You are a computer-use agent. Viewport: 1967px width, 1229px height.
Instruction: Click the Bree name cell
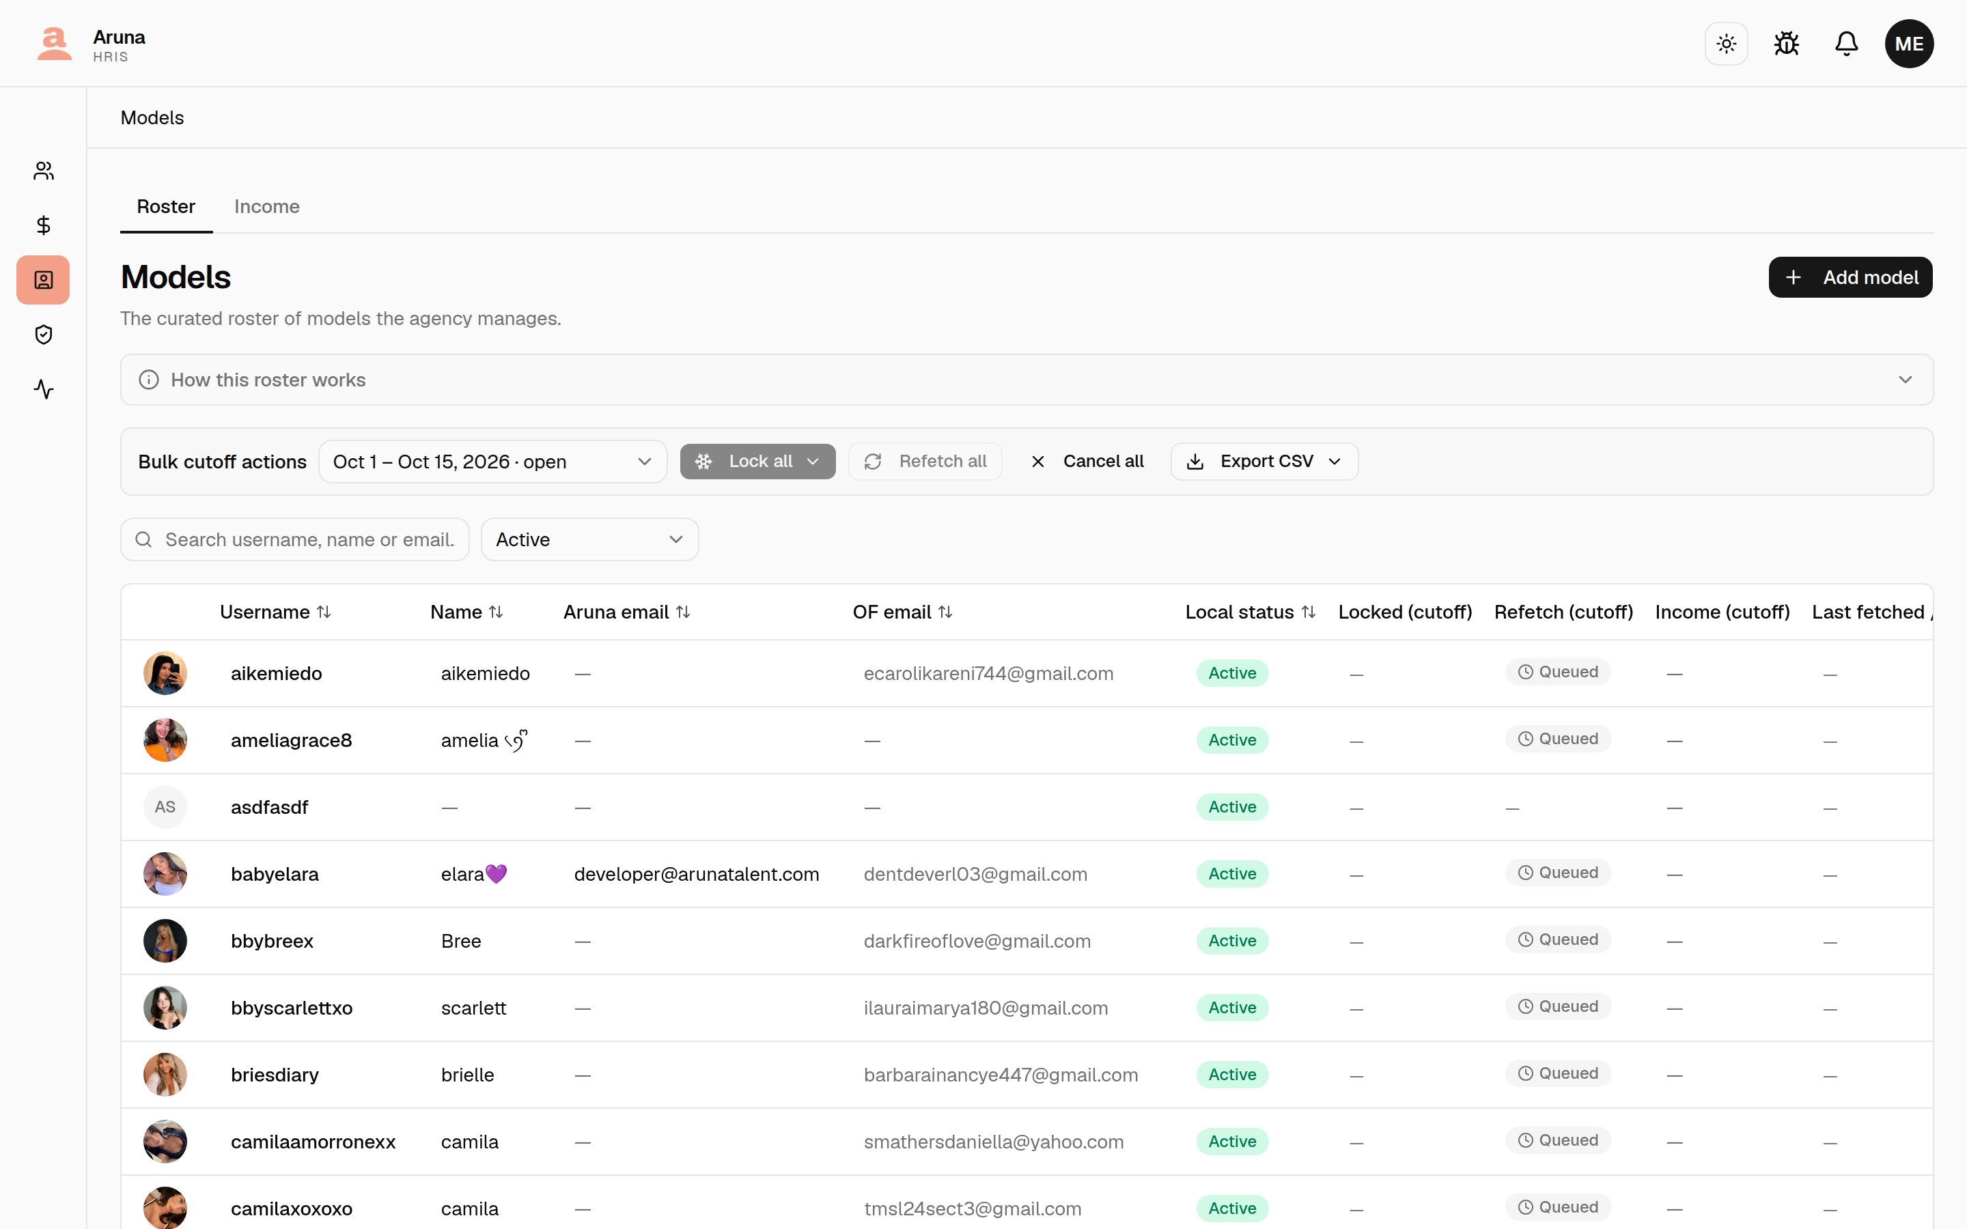(461, 942)
